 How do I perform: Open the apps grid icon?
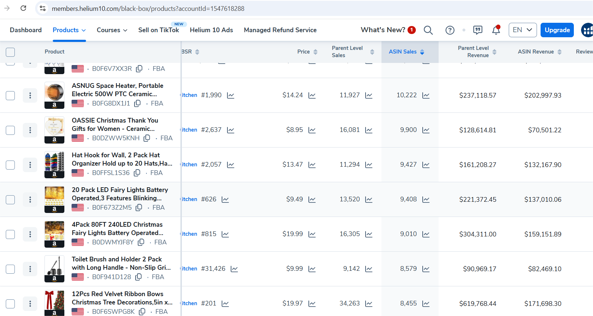(x=587, y=30)
